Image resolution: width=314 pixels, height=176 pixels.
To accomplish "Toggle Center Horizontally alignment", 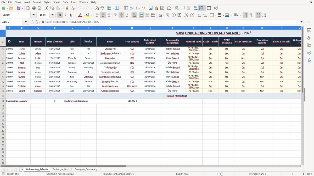I will [x=103, y=15].
